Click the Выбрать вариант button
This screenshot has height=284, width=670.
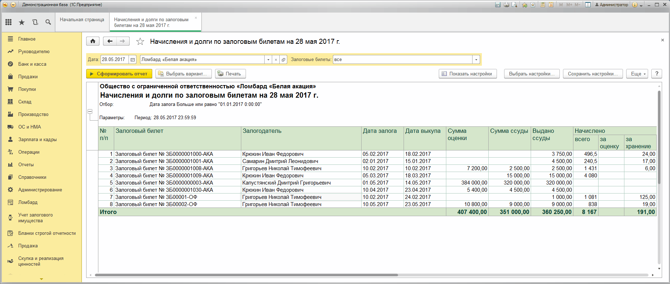[183, 74]
